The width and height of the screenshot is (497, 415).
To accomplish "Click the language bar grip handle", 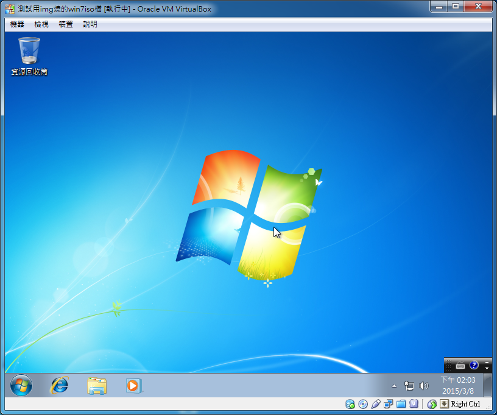I will pos(448,366).
